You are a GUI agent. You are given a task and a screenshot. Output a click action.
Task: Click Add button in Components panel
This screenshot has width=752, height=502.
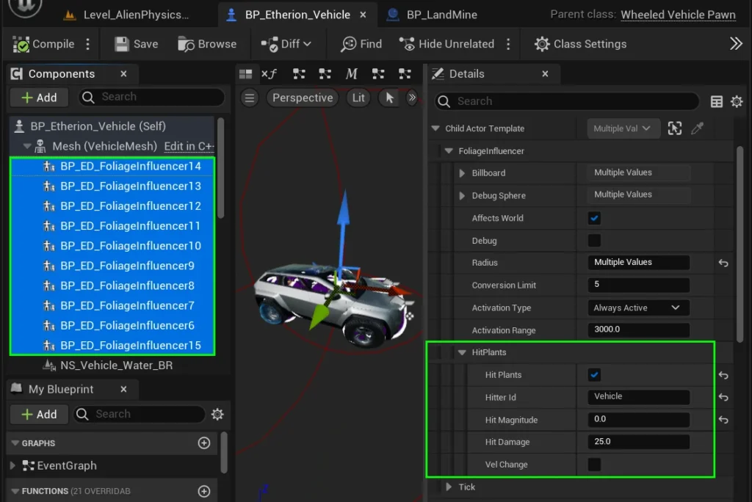[39, 98]
